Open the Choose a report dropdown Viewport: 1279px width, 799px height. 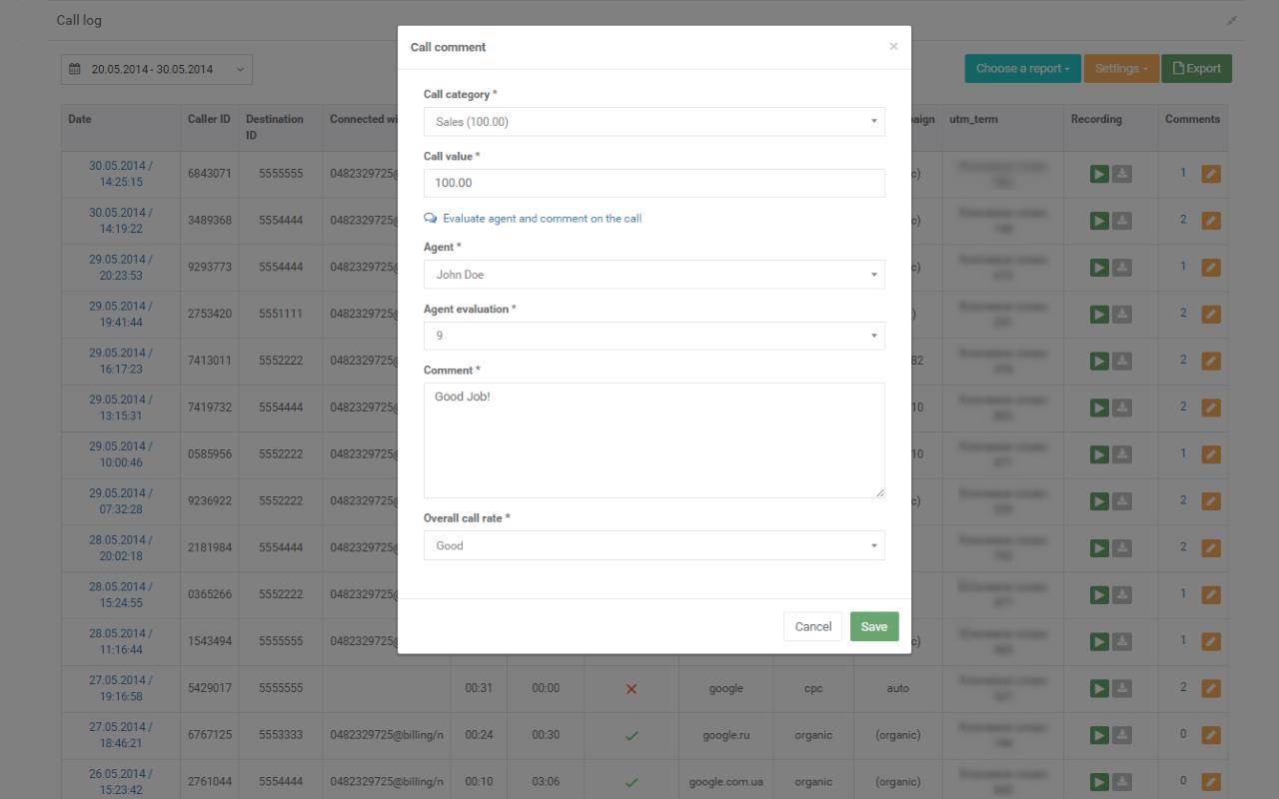coord(1022,68)
